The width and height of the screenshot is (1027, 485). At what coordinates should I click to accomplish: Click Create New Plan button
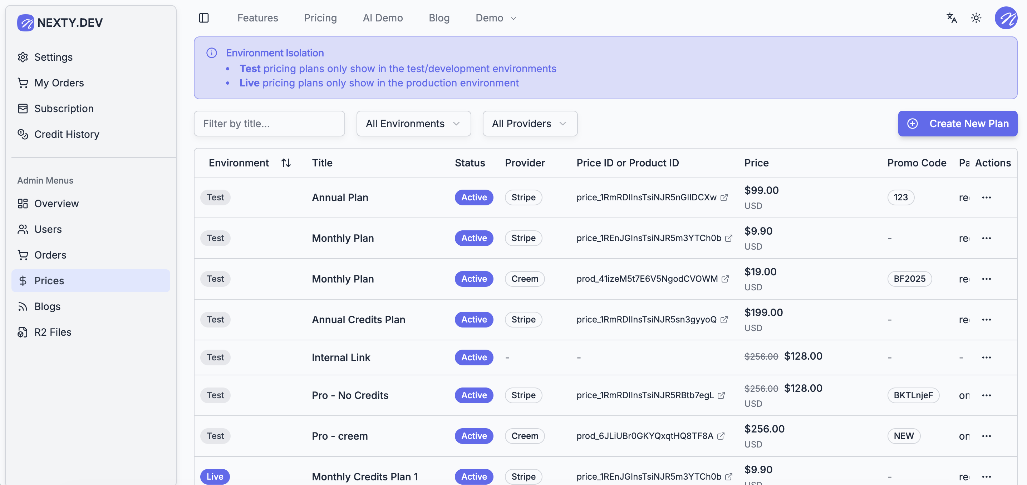957,124
